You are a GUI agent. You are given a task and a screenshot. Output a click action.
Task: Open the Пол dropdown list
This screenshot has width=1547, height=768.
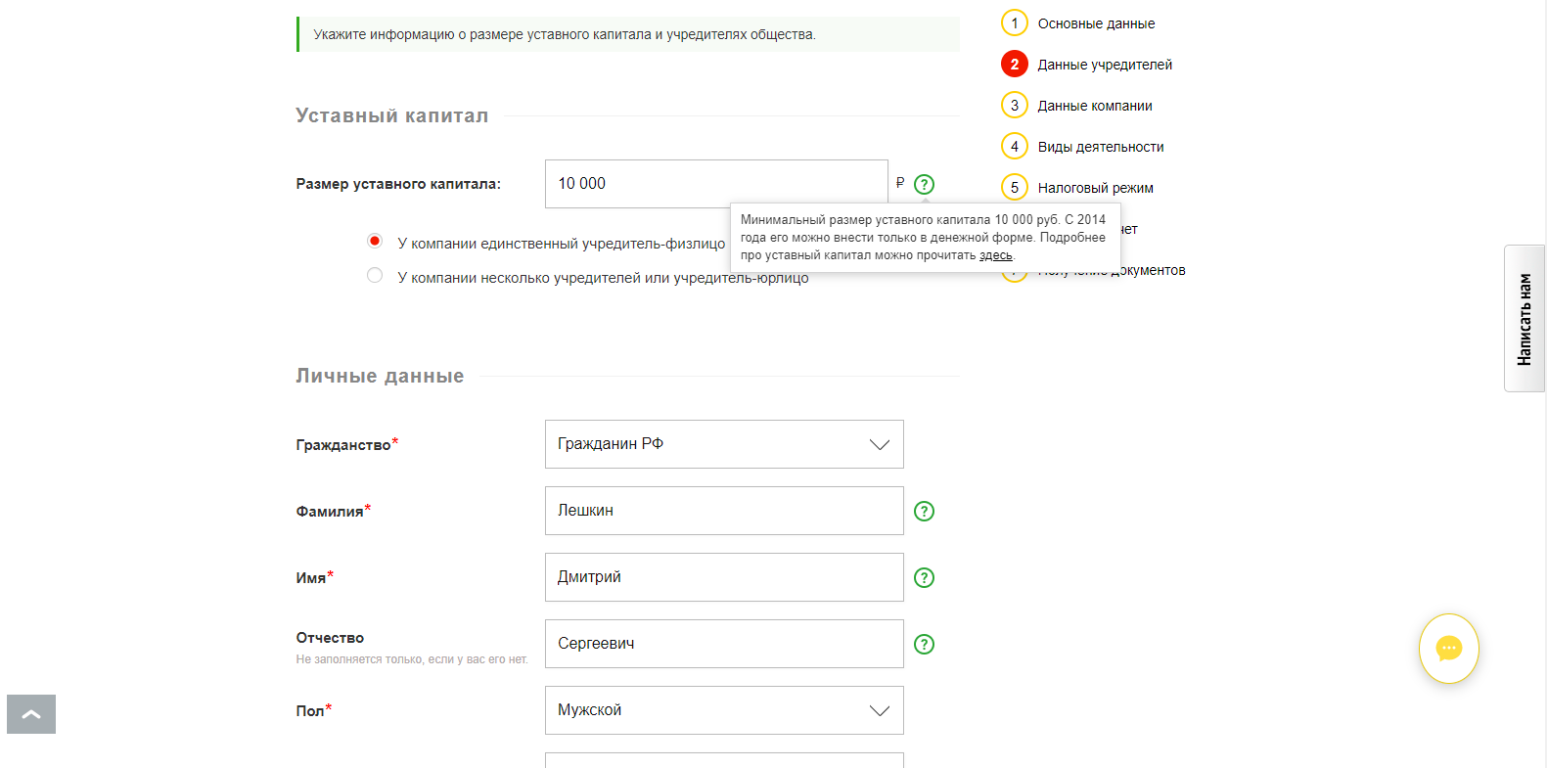(724, 710)
